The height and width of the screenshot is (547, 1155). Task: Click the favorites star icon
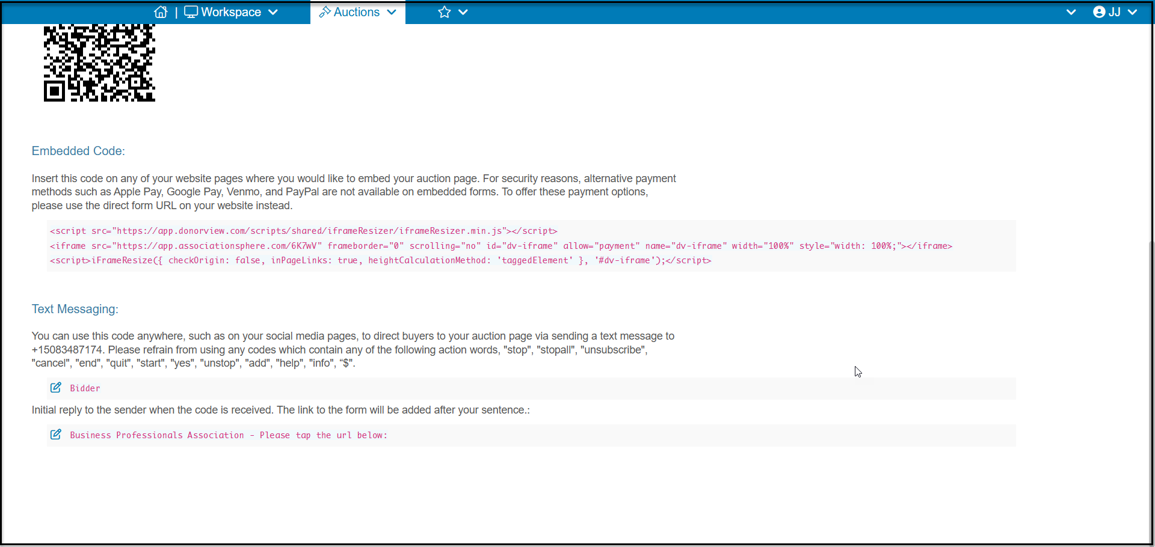click(445, 12)
